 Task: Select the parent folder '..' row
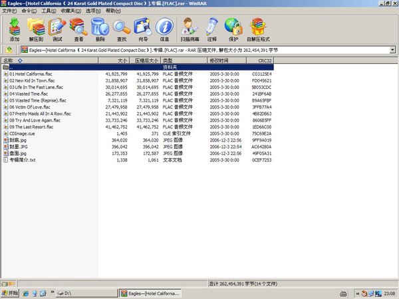[138, 67]
